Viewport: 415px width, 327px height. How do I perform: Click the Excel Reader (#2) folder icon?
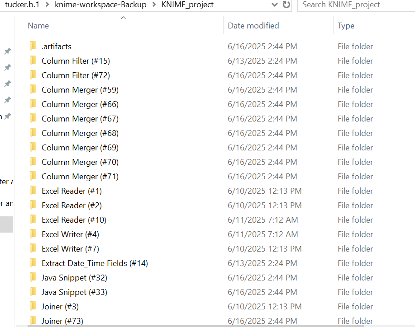[x=33, y=205]
